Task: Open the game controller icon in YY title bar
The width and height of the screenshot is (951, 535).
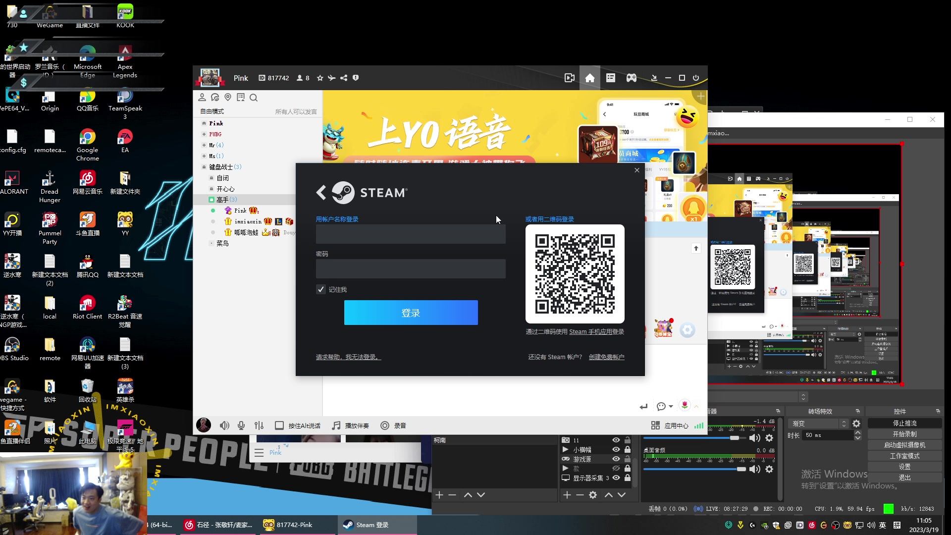Action: point(632,78)
